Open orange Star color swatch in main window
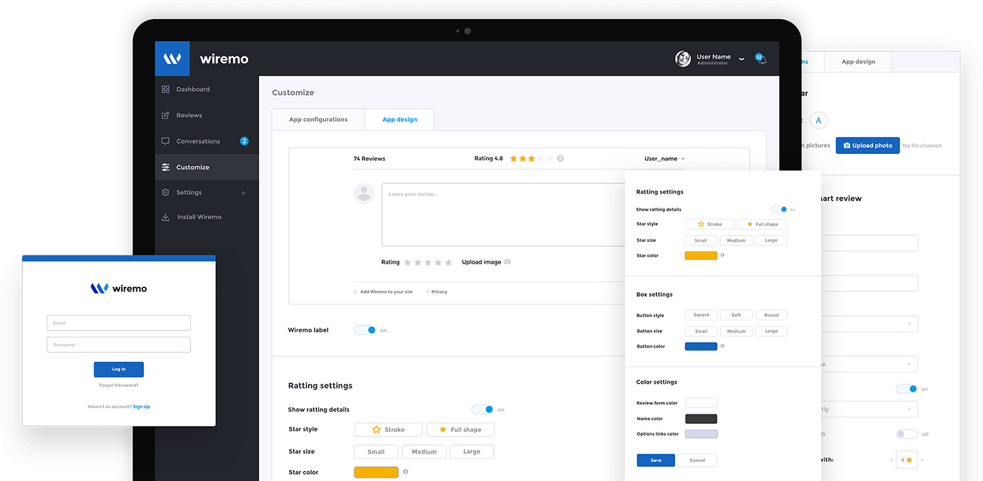Screen dimensions: 983x481 coord(376,472)
